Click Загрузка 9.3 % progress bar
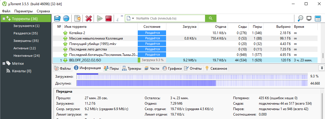325x119 pixels. tap(152, 60)
